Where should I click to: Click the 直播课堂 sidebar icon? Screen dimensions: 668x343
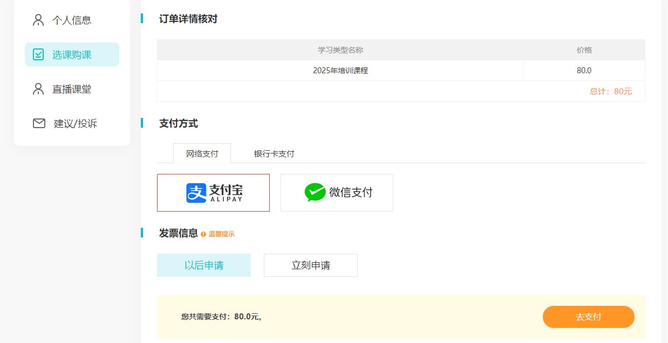tap(38, 89)
